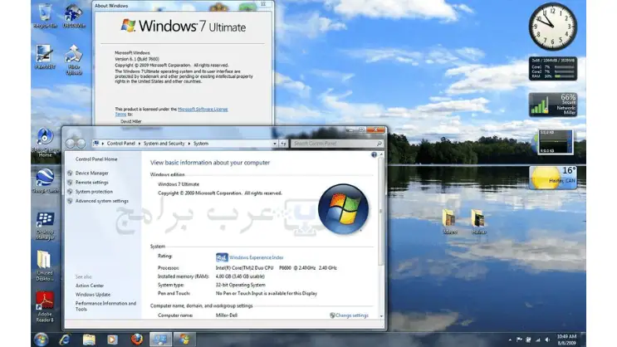Expand the Control Panel breadcrumb arrow

(139, 144)
